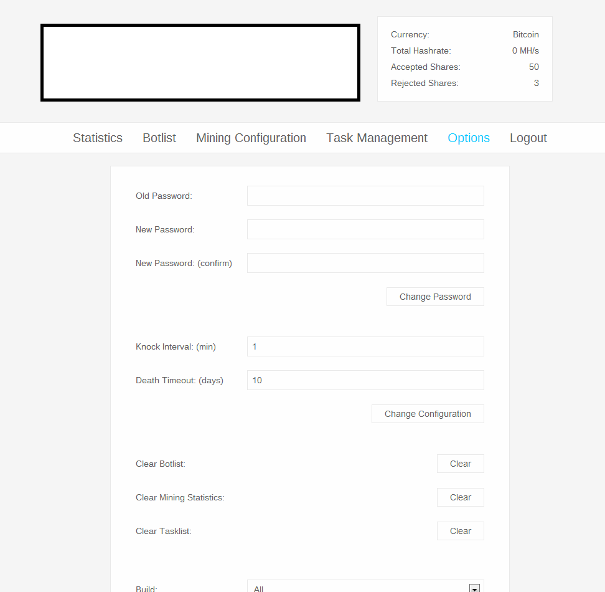The image size is (605, 592).
Task: Click Clear button for Clear Botlist
Action: point(461,464)
